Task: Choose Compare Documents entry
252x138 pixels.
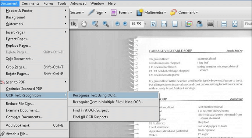Action: pyautogui.click(x=35, y=117)
